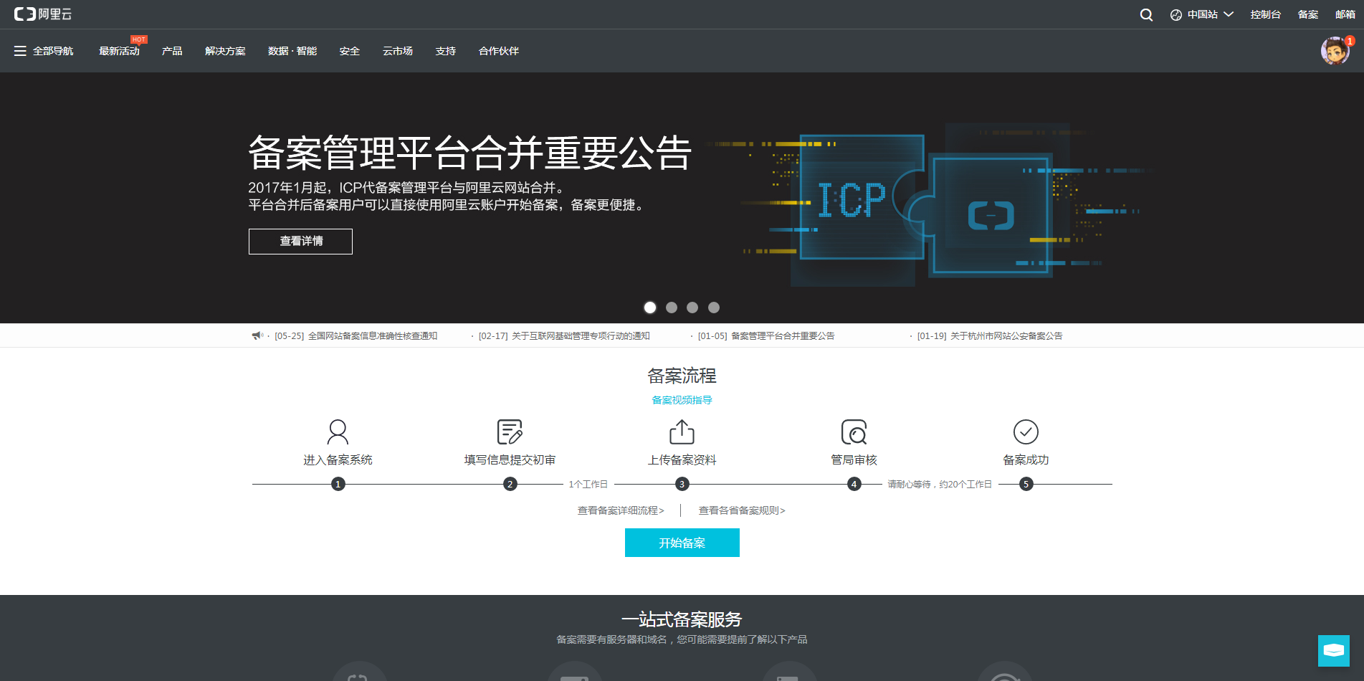Open the search magnifier icon

pyautogui.click(x=1146, y=14)
